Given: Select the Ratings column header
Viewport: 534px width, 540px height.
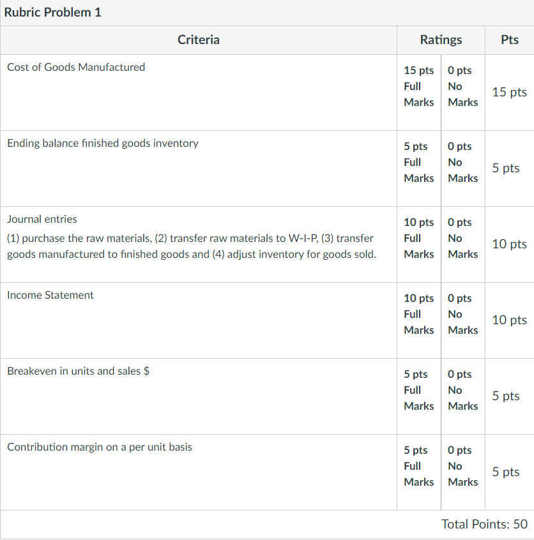Looking at the screenshot, I should (x=441, y=40).
